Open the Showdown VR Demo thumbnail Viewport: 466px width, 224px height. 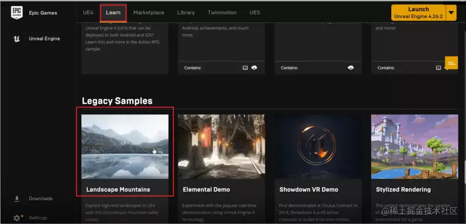point(318,146)
